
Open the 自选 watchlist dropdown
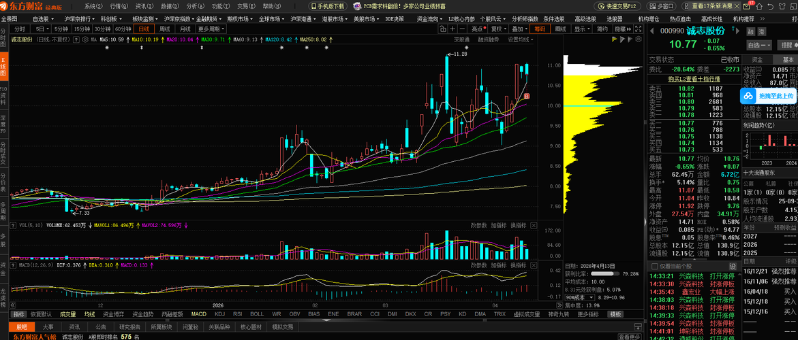click(759, 45)
